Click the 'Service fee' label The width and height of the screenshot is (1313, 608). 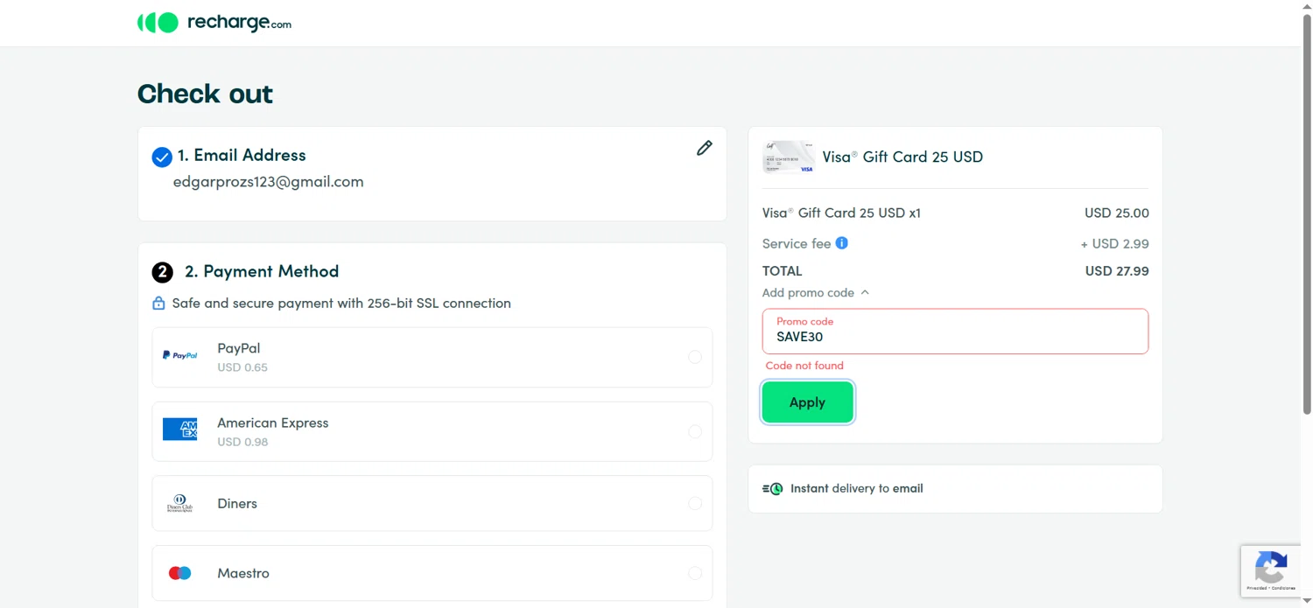(797, 244)
